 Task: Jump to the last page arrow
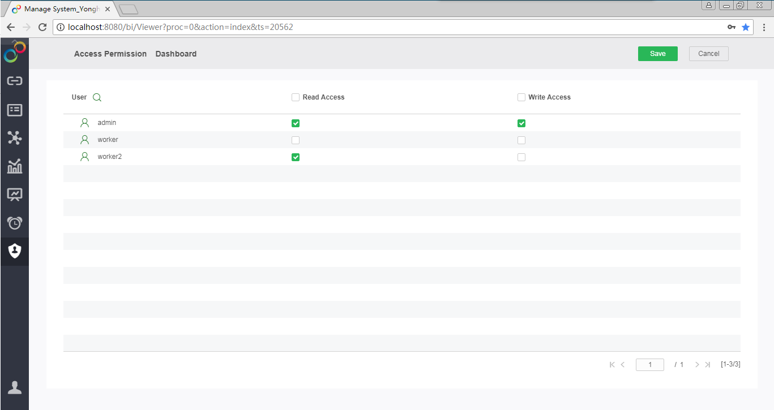tap(707, 365)
